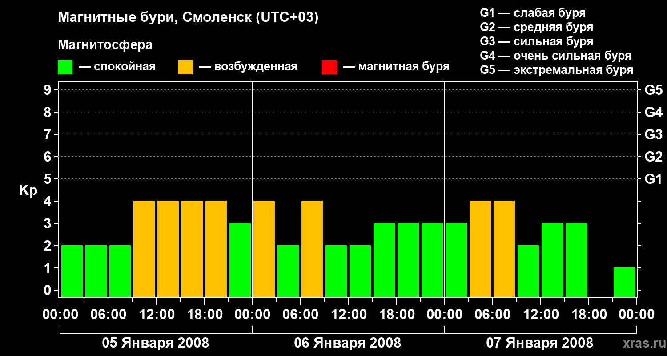This screenshot has width=667, height=356.
Task: Click the right-axis 'G5' storm level label
Action: (654, 90)
